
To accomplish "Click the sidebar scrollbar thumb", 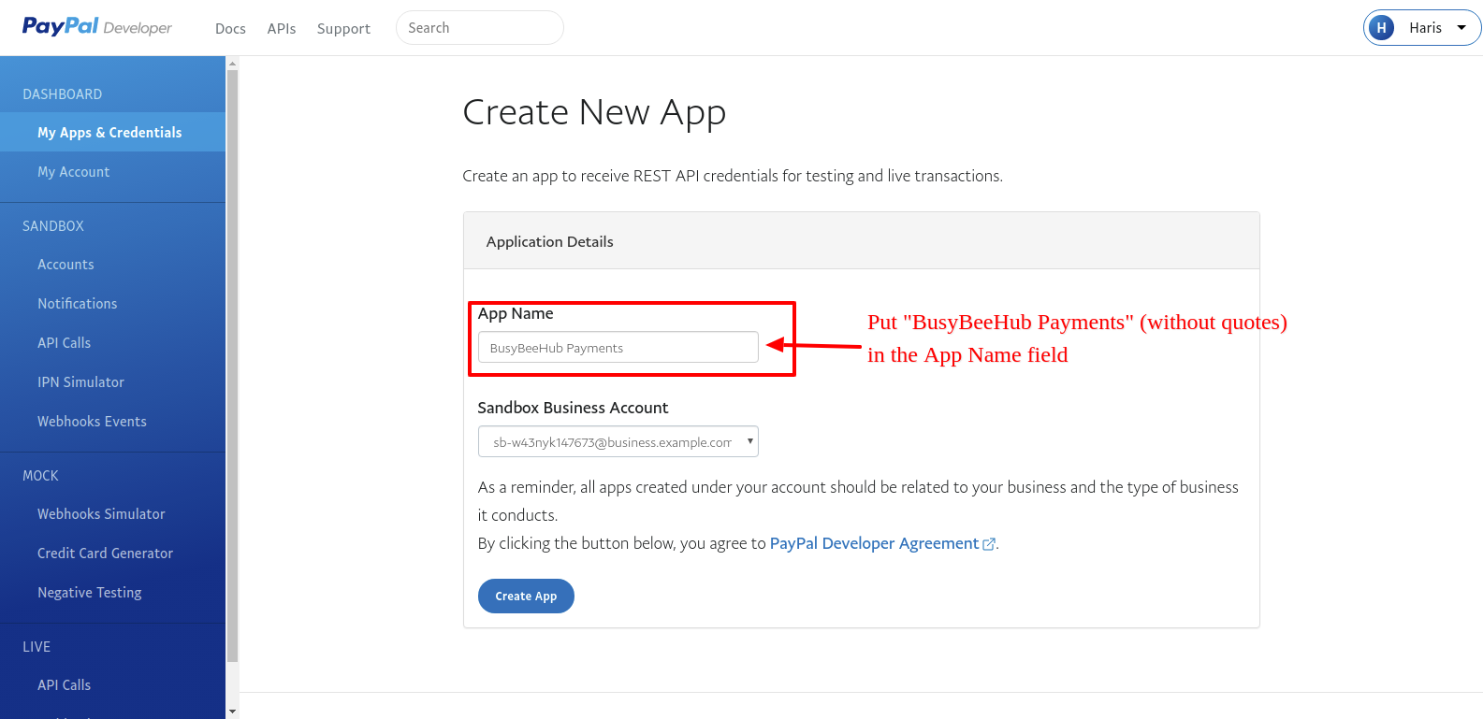I will [232, 366].
